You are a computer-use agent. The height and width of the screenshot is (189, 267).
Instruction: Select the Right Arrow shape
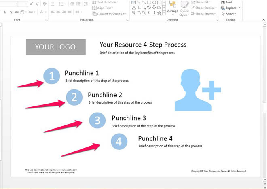(149, 8)
